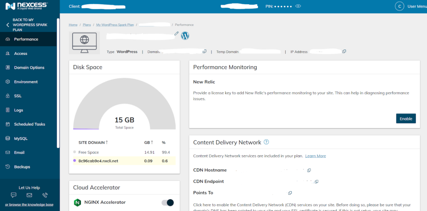Open the phone support icon
The width and height of the screenshot is (427, 211).
click(x=45, y=195)
